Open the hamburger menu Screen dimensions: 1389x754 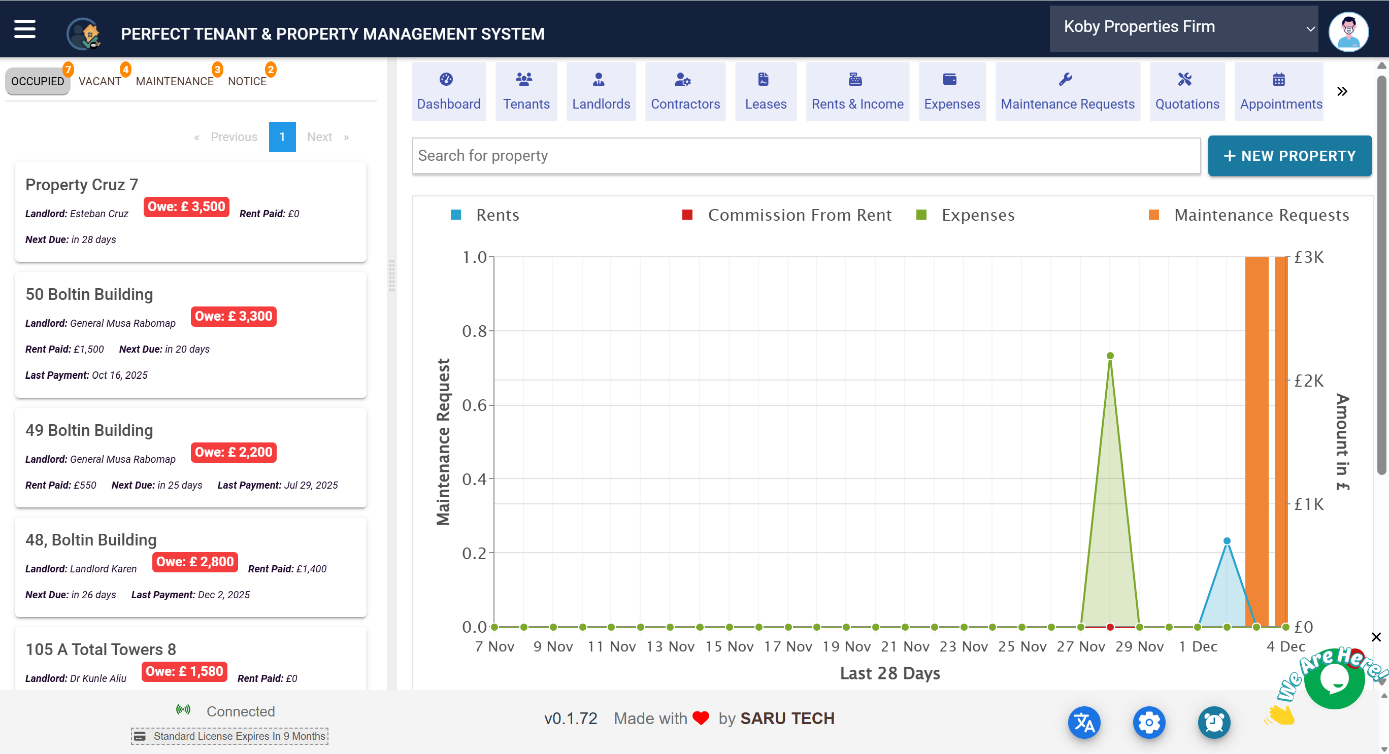point(24,29)
